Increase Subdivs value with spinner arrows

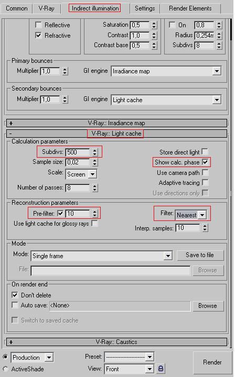point(95,150)
